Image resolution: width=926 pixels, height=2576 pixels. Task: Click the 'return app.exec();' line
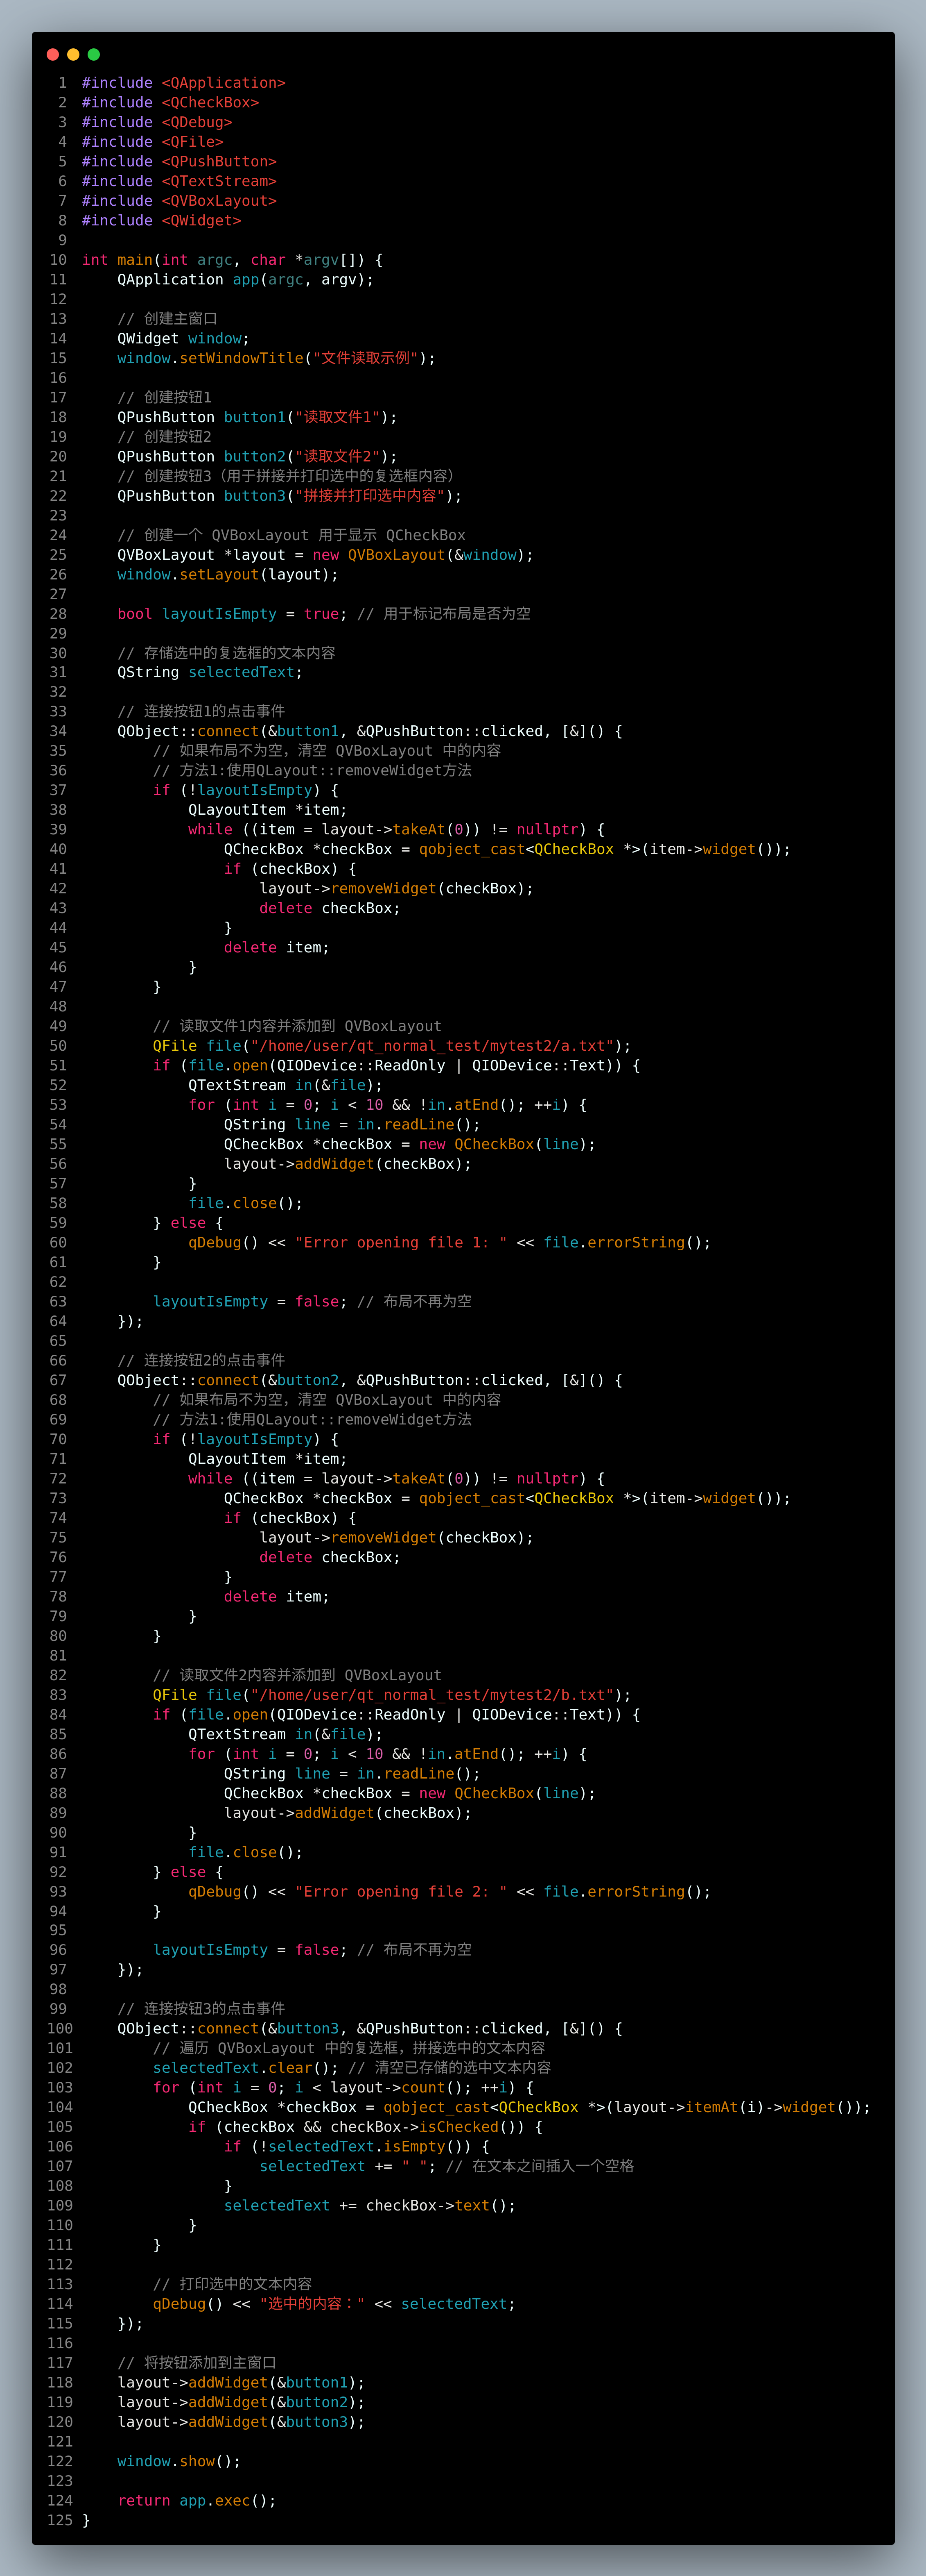[x=197, y=2501]
